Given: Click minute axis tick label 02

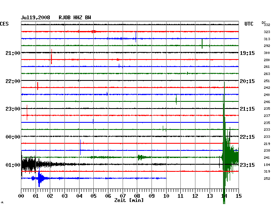Looking at the screenshot, I should tap(50, 196).
